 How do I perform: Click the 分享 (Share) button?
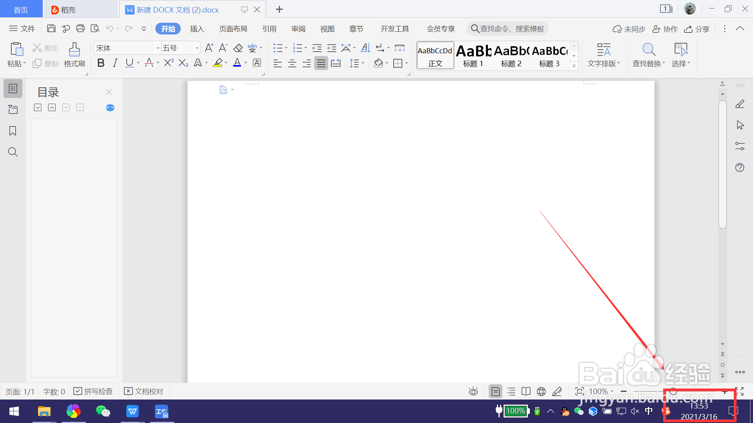coord(697,29)
